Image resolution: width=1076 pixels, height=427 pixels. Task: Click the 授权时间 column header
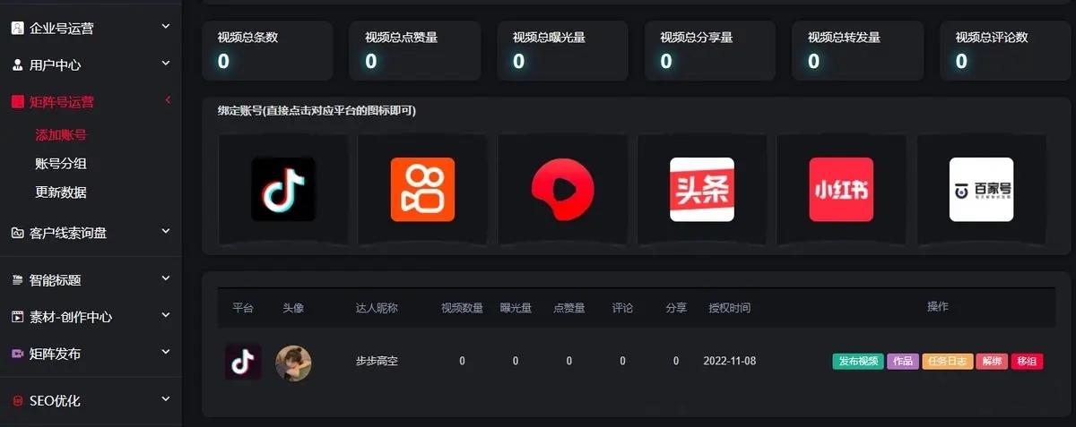[730, 308]
